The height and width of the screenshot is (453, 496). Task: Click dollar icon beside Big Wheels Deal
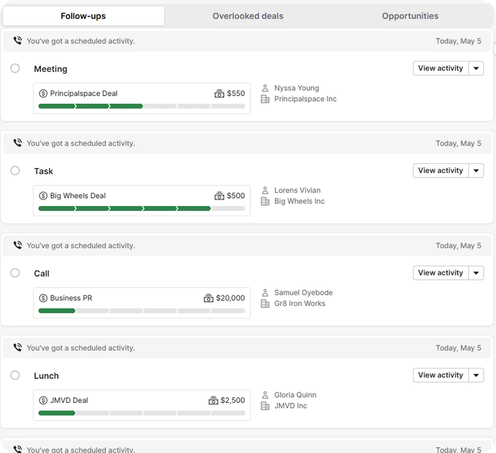(x=43, y=196)
